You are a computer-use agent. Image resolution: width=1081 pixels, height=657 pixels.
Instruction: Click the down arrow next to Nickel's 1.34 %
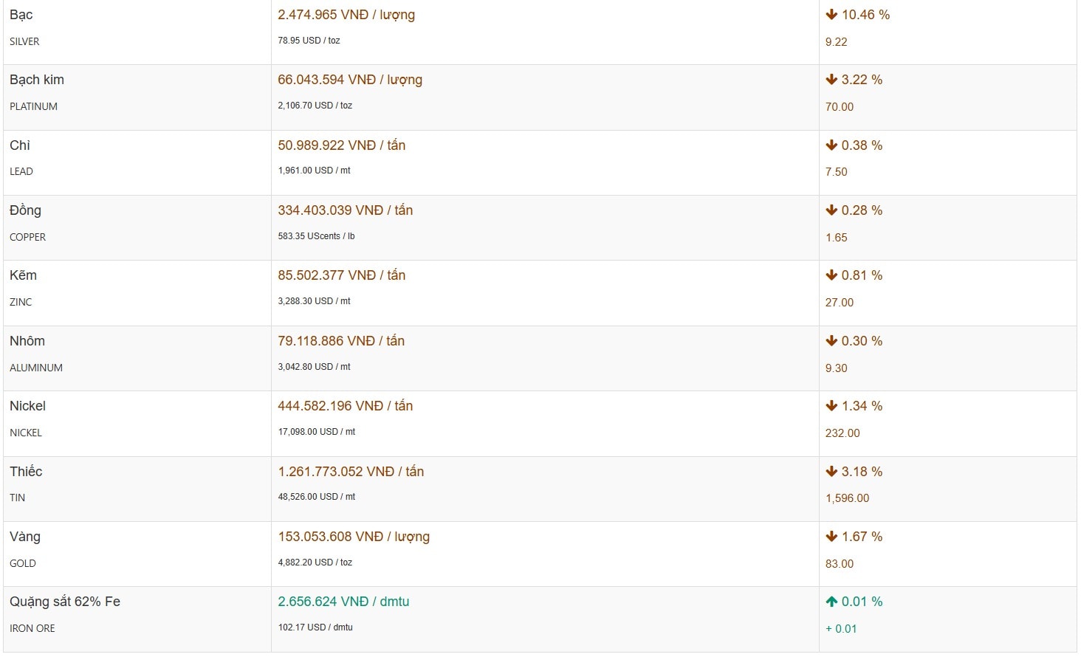click(x=831, y=406)
